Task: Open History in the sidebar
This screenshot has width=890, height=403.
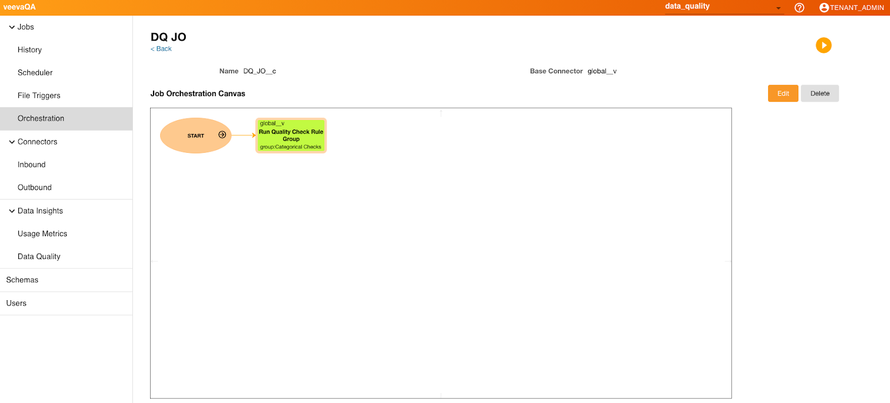Action: tap(29, 50)
